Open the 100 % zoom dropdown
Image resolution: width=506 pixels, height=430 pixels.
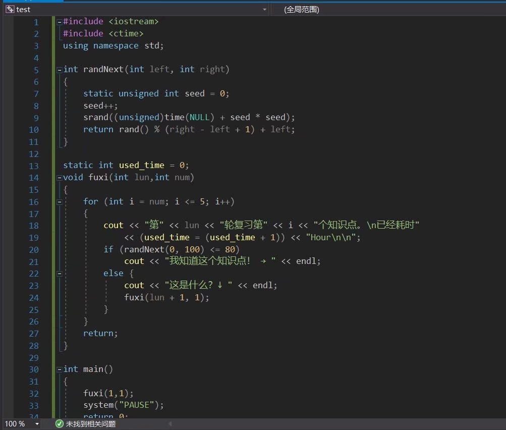point(37,423)
